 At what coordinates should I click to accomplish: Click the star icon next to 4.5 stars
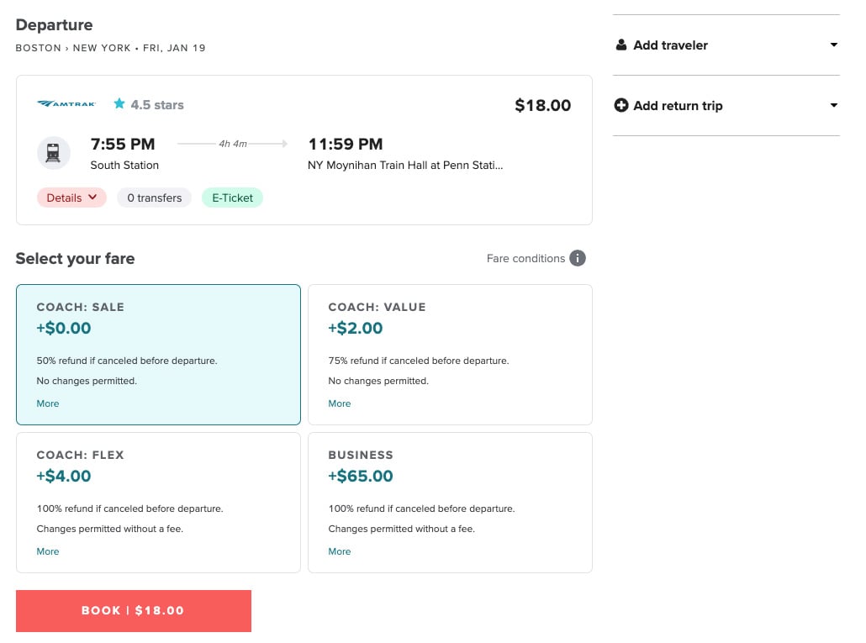119,104
